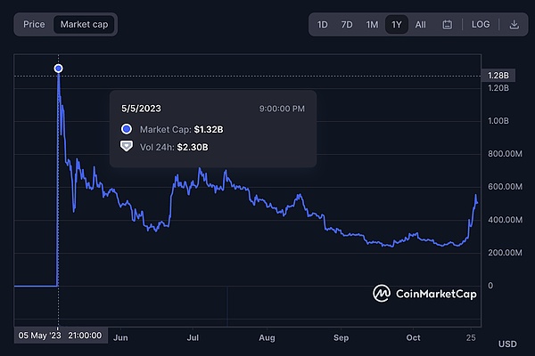Select the Market cap tab
Viewport: 535px width, 356px height.
coord(84,25)
